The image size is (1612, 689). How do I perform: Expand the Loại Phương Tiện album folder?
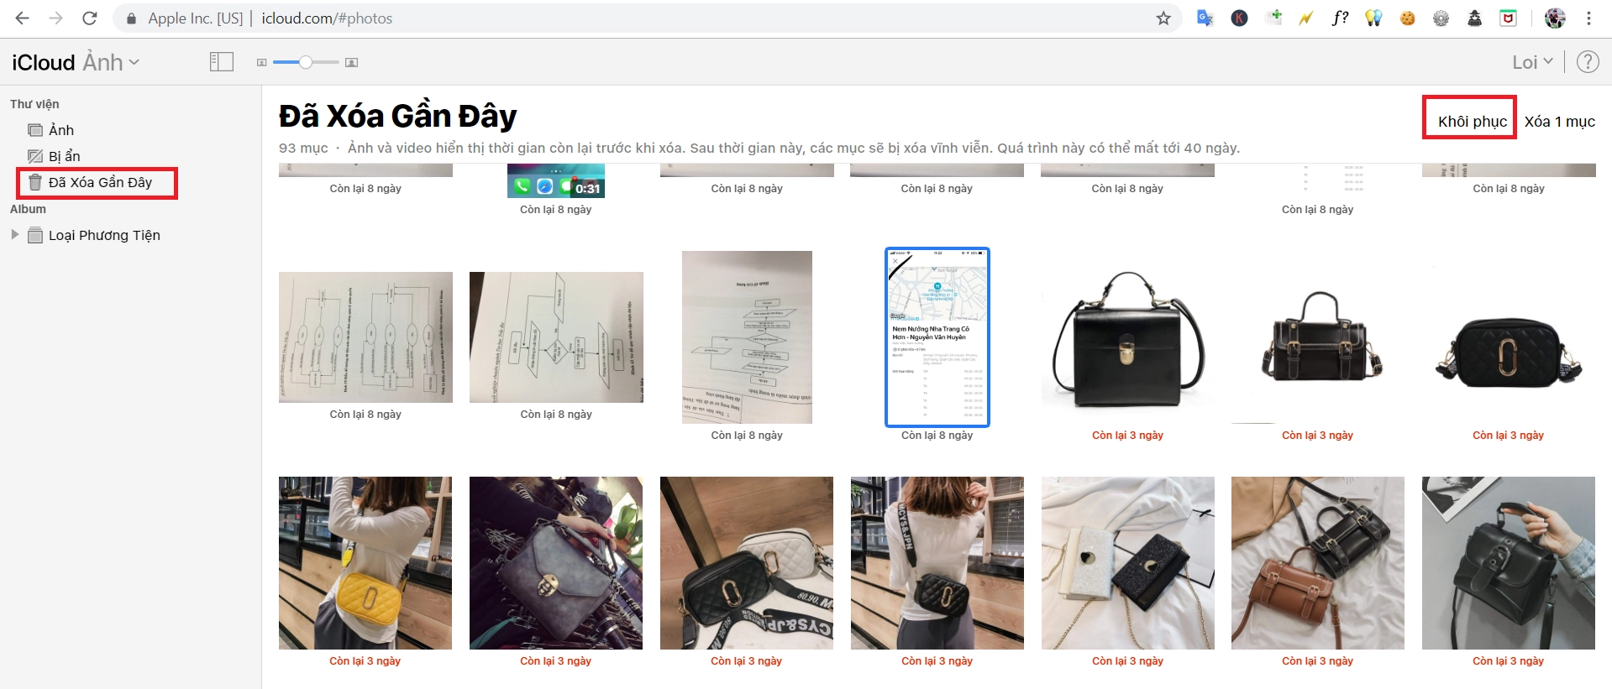(14, 235)
